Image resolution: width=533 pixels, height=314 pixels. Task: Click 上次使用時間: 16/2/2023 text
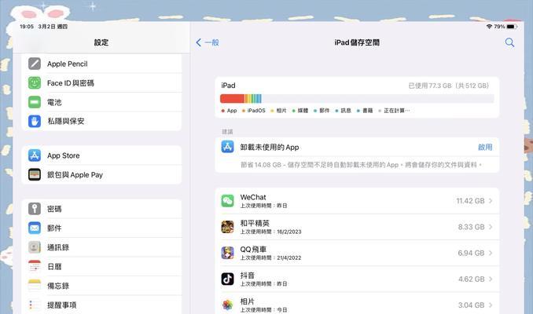coord(271,232)
